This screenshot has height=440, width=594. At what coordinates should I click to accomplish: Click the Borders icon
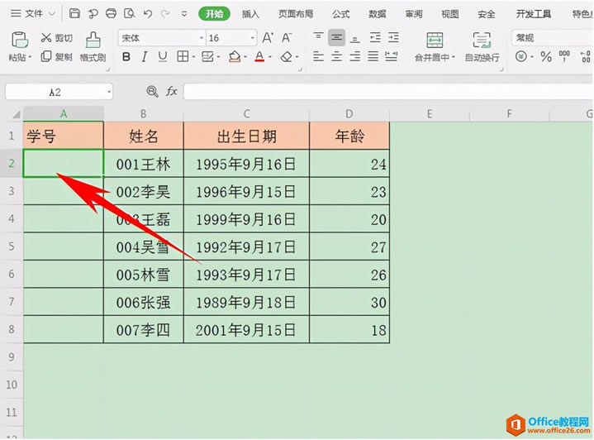coord(183,57)
